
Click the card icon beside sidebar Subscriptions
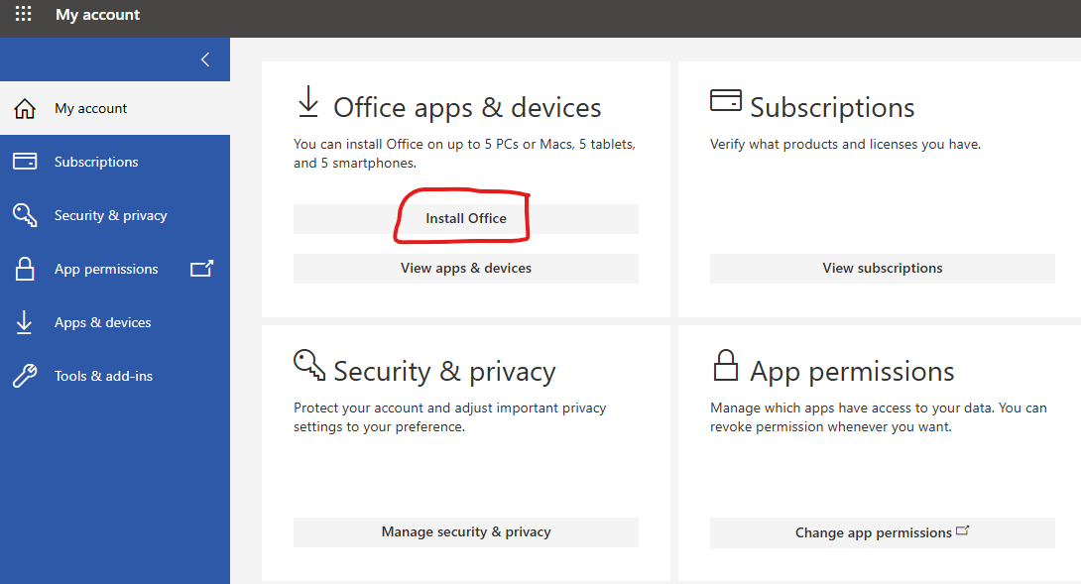[25, 162]
